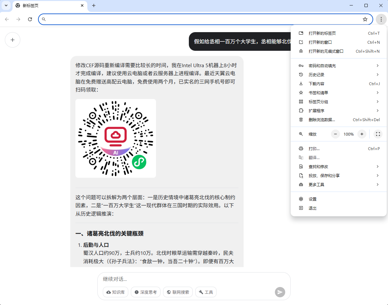Click the 继续对话 text input

tap(193, 279)
